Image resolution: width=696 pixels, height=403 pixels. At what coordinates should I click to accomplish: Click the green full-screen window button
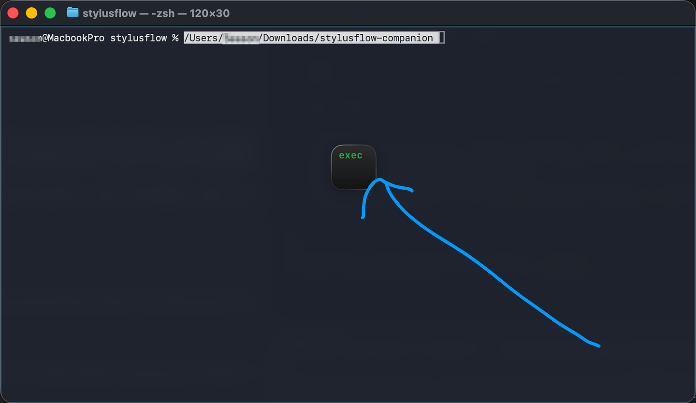point(50,13)
